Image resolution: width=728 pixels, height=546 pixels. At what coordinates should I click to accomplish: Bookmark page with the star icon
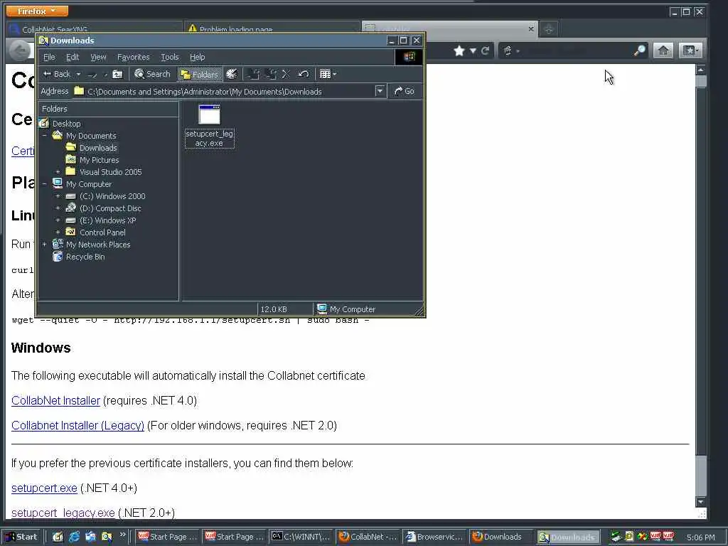[x=459, y=50]
